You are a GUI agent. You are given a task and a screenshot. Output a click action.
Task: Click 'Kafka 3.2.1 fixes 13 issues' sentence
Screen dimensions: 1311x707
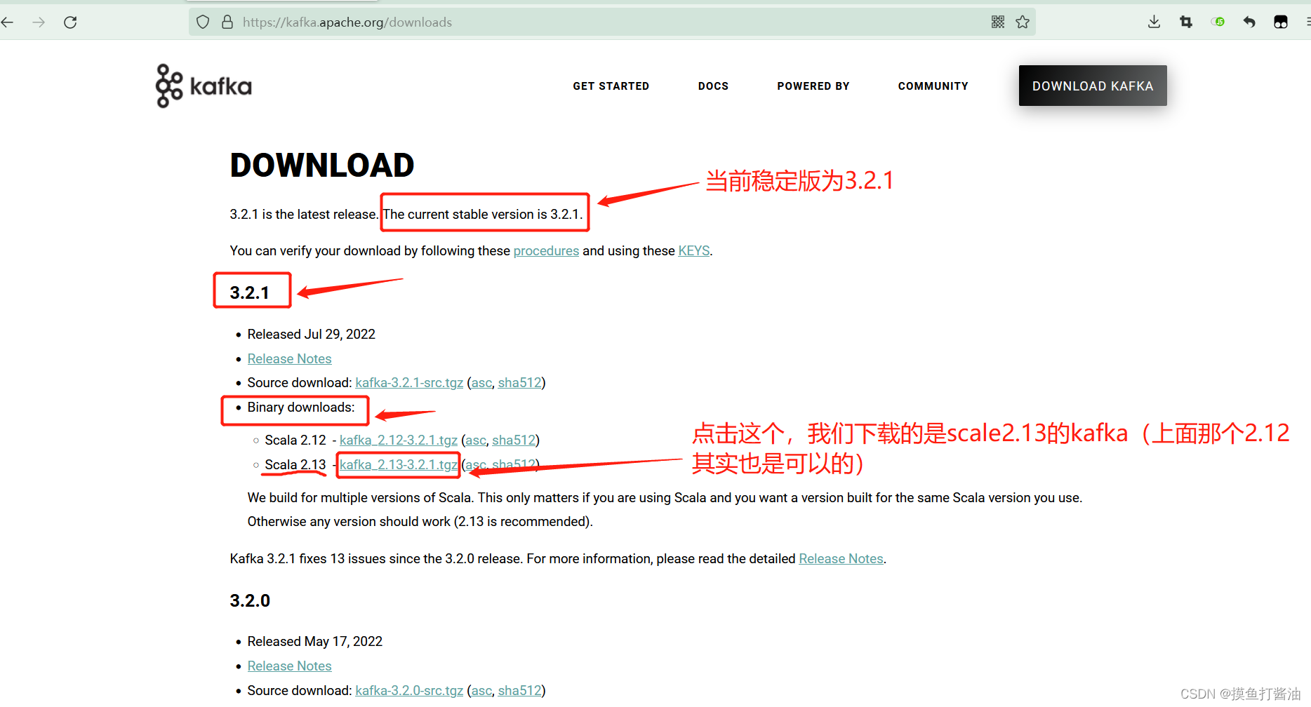coord(376,559)
